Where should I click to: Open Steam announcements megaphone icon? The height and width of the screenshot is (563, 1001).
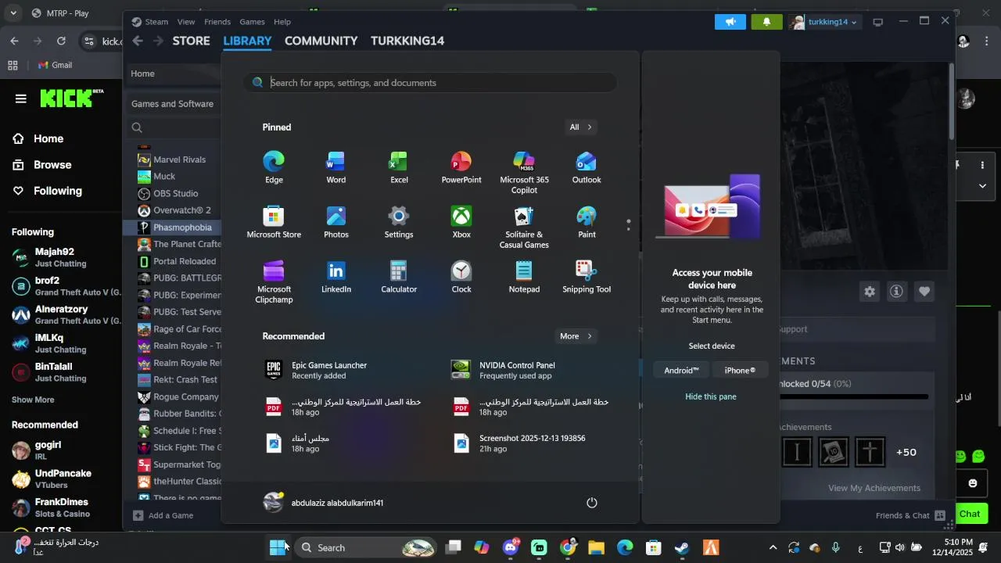coord(730,22)
